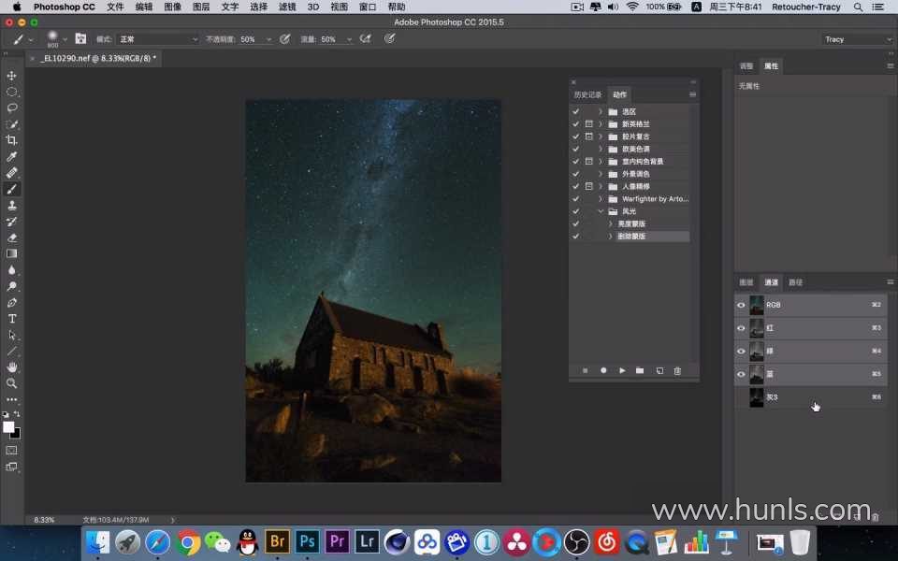Select the Lasso tool
The height and width of the screenshot is (561, 898).
11,108
